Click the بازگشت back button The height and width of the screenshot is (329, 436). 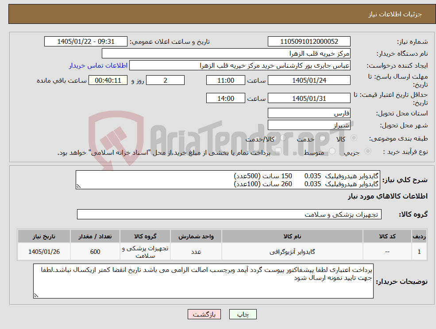click(x=204, y=314)
